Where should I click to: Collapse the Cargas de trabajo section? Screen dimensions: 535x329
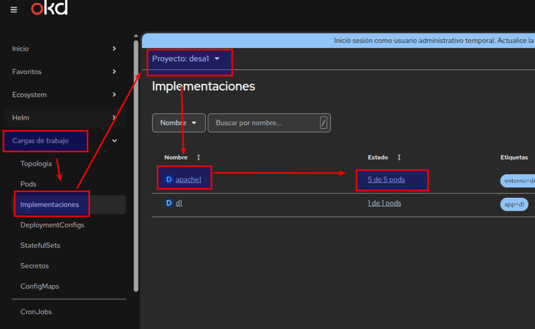(x=114, y=141)
